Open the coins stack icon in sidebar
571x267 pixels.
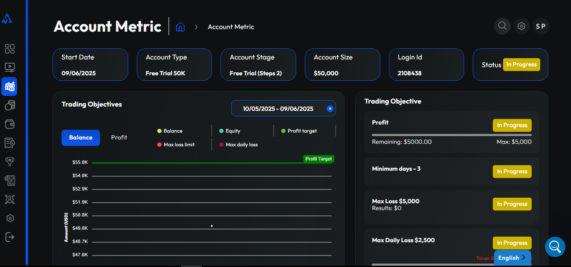tap(10, 105)
